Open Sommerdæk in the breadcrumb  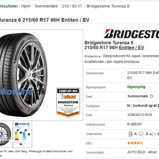tap(46, 6)
